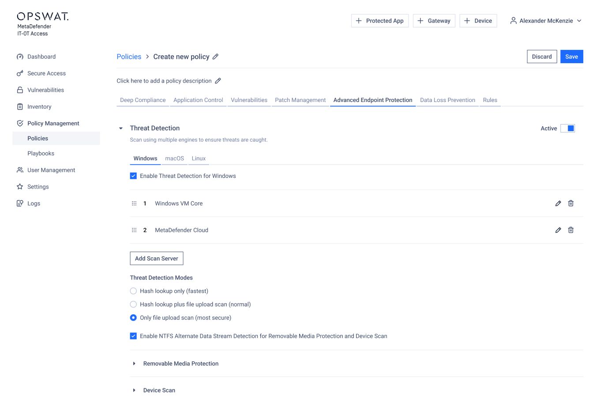Click drag handle for Windows VM Core row

pyautogui.click(x=134, y=204)
